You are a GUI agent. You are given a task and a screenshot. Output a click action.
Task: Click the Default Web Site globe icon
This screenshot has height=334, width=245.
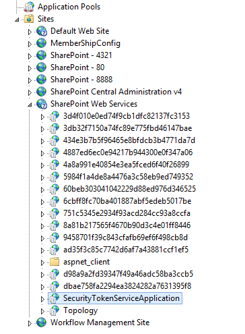click(x=42, y=31)
